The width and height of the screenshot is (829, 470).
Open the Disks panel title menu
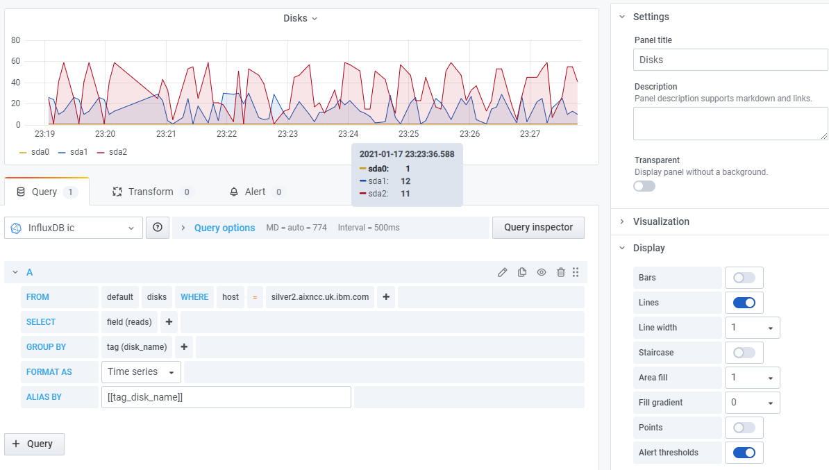tap(301, 18)
